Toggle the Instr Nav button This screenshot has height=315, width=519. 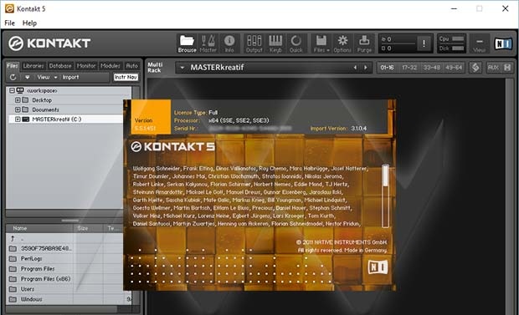point(126,77)
